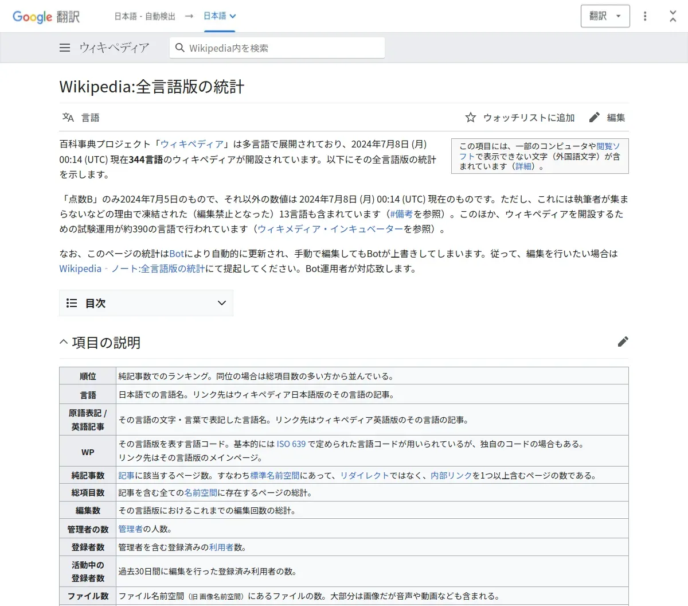Click ウォッチリストに追加 label
The height and width of the screenshot is (606, 688).
[x=529, y=118]
